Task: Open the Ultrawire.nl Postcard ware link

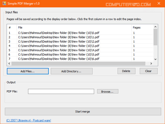Action: (x=29, y=120)
